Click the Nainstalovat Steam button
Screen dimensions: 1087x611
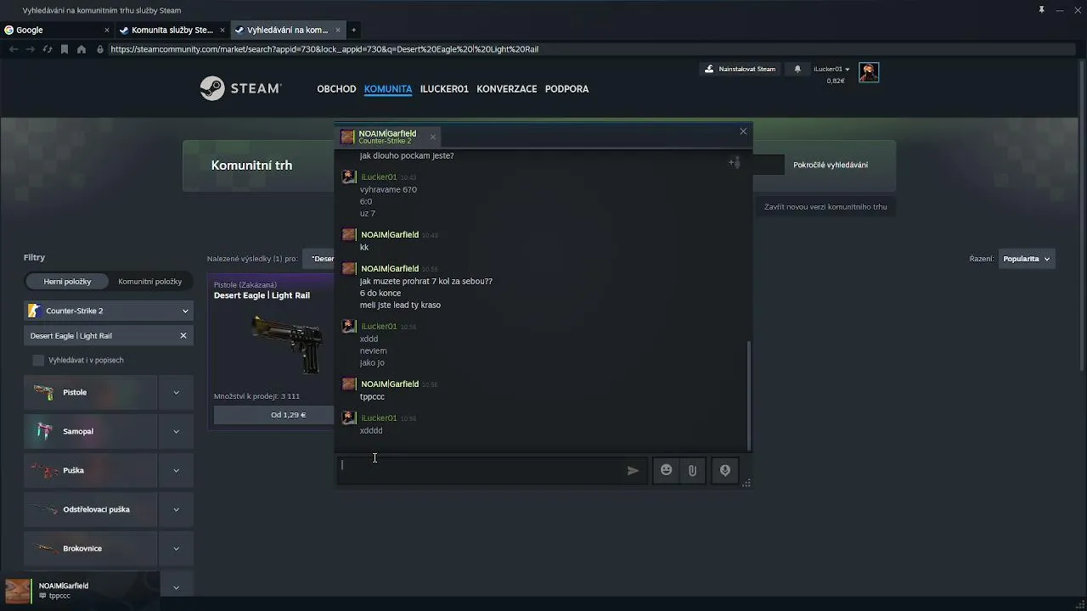pyautogui.click(x=741, y=69)
